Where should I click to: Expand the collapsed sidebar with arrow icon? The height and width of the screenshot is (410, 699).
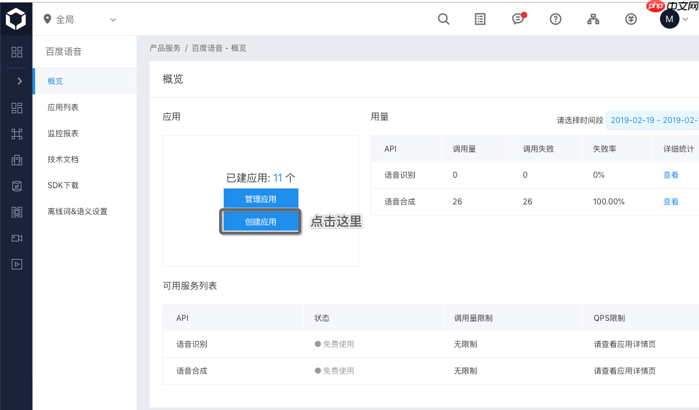click(16, 82)
